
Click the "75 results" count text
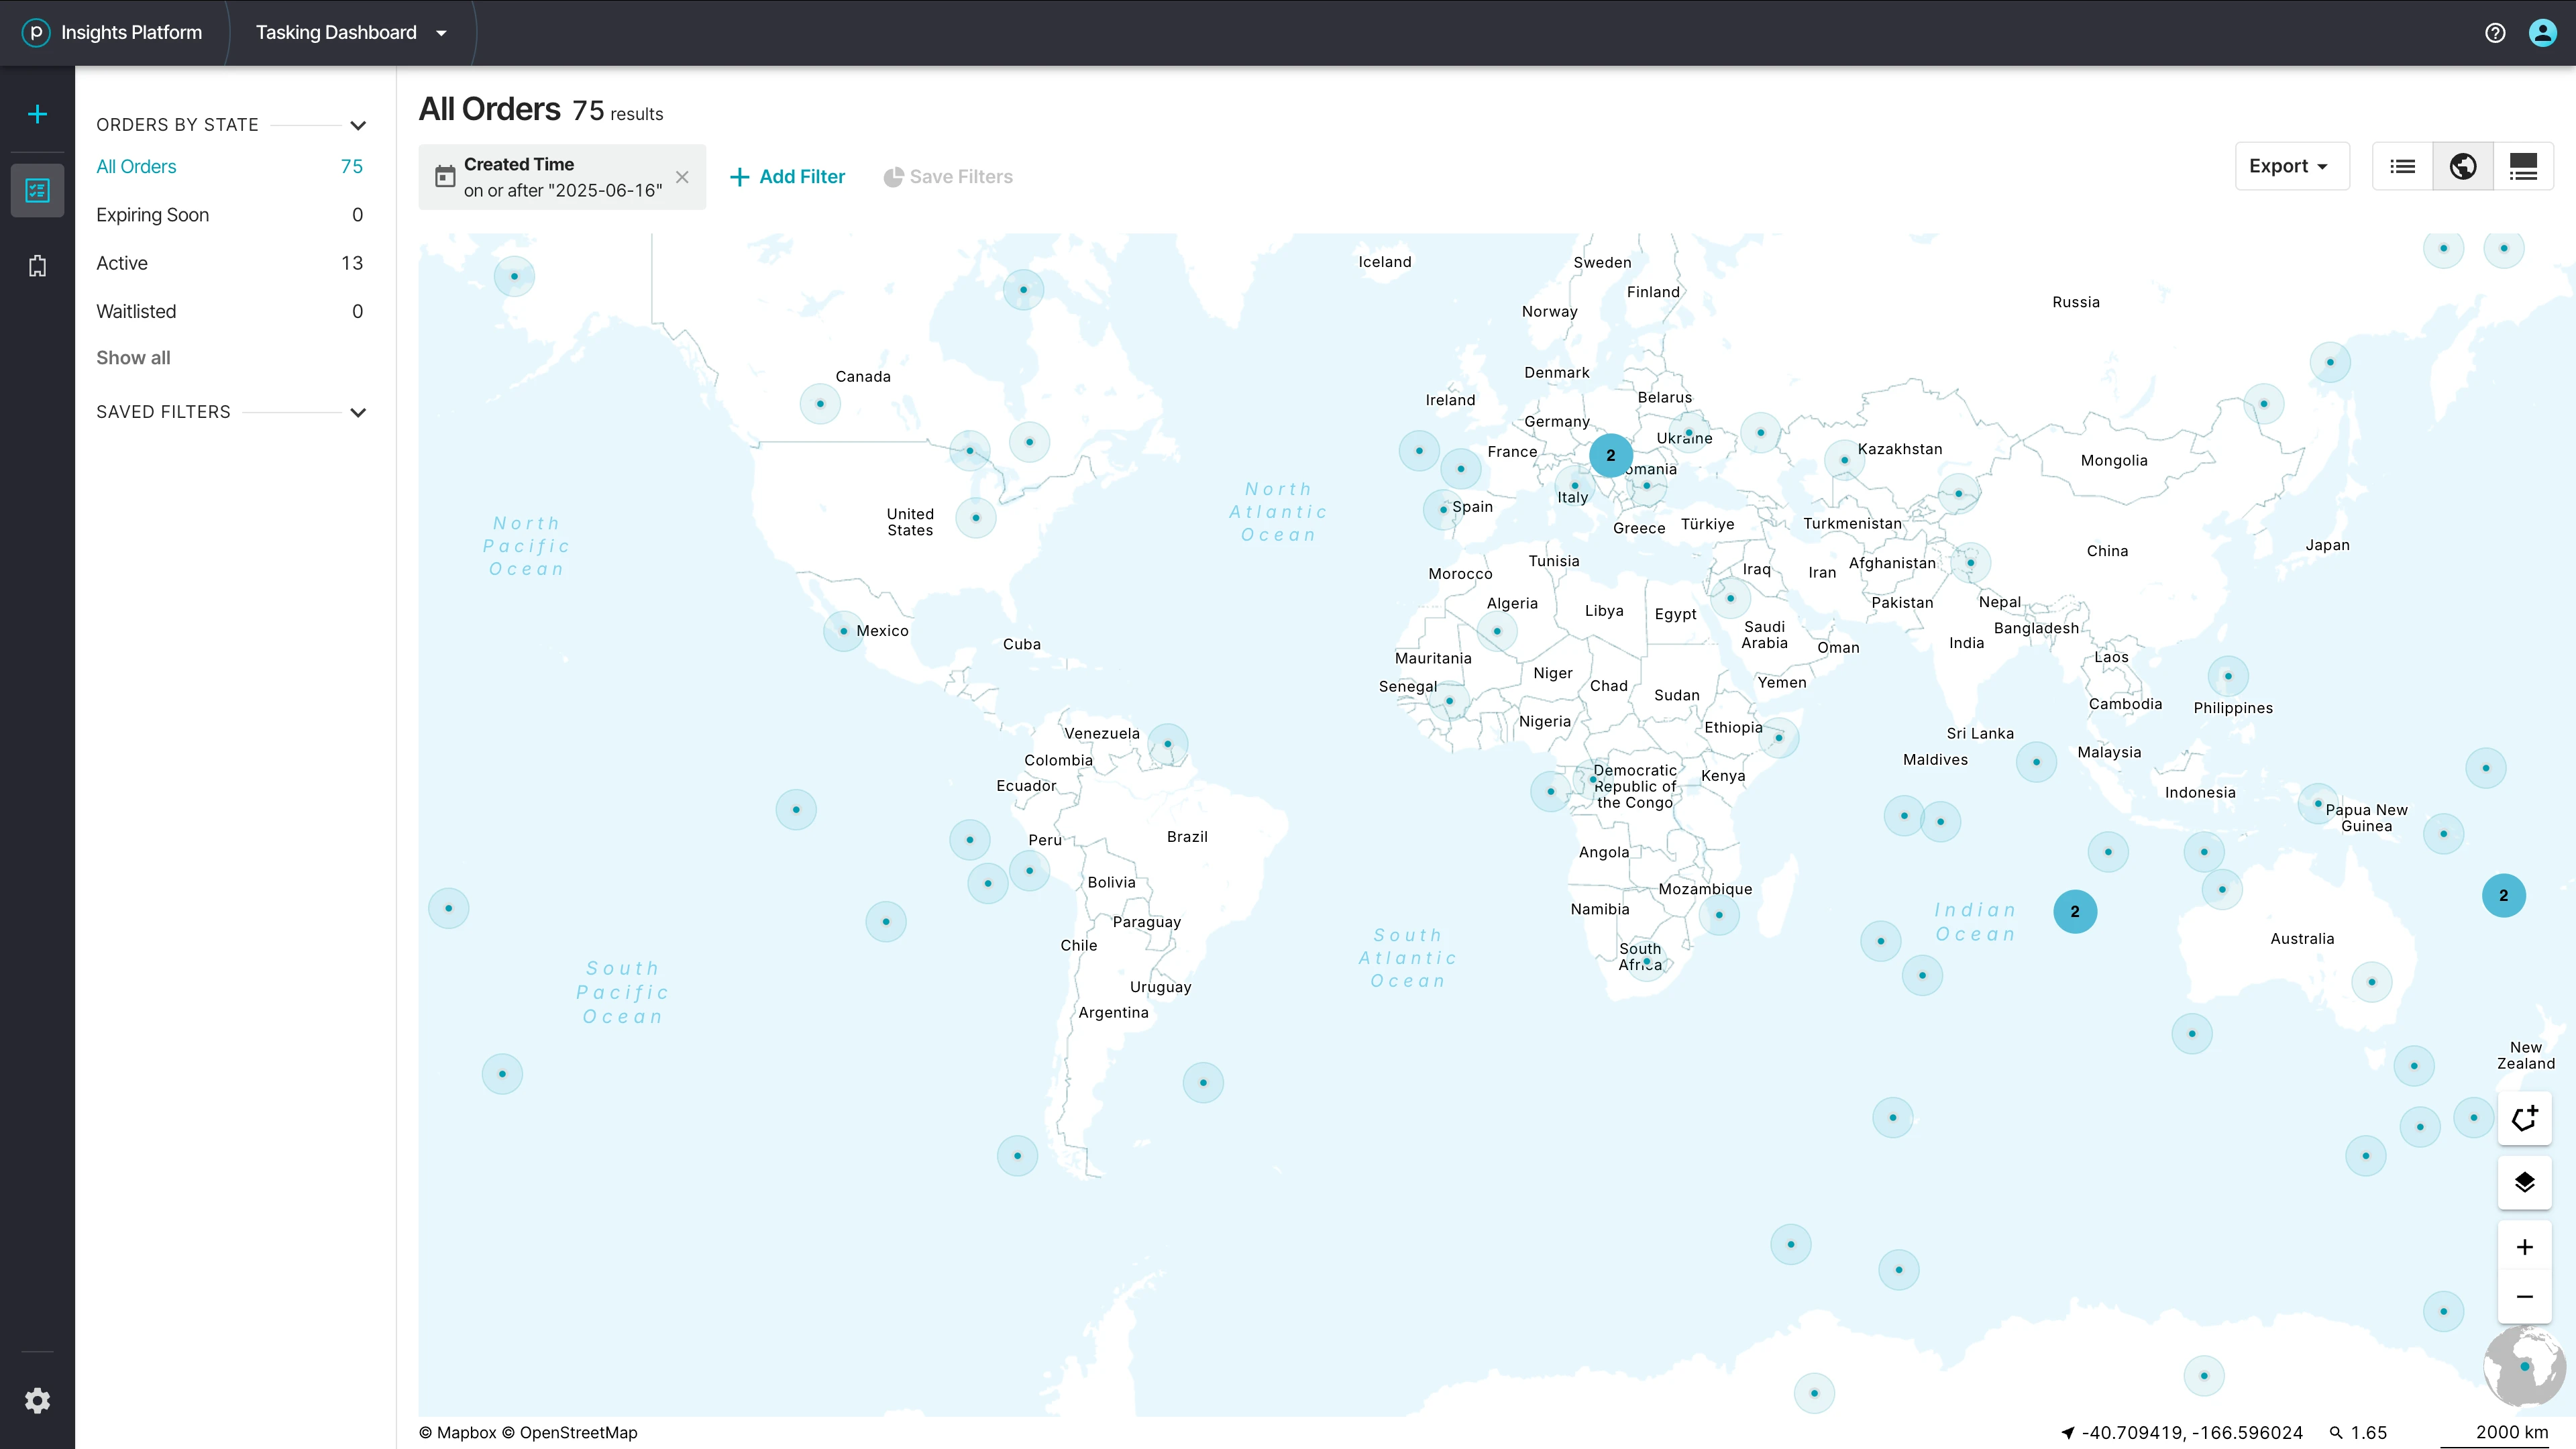click(x=617, y=112)
